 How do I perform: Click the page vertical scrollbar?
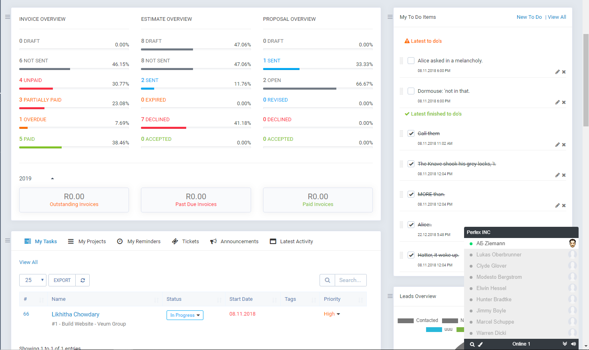pos(586,80)
